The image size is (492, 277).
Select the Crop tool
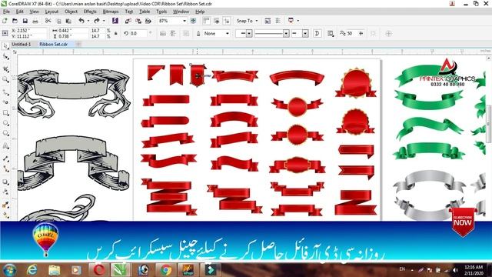[5, 68]
